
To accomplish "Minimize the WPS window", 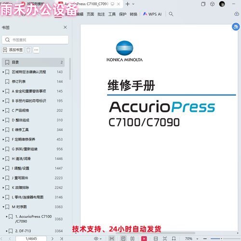I will click(234, 4).
